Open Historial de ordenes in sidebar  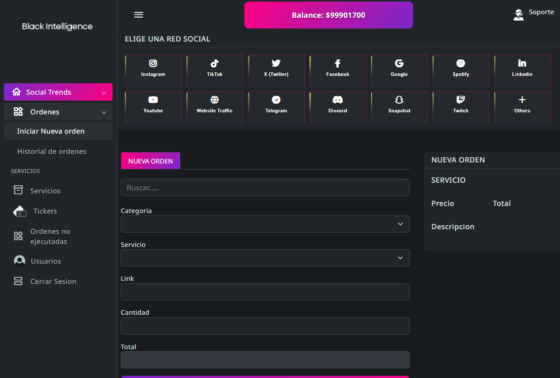tap(52, 151)
